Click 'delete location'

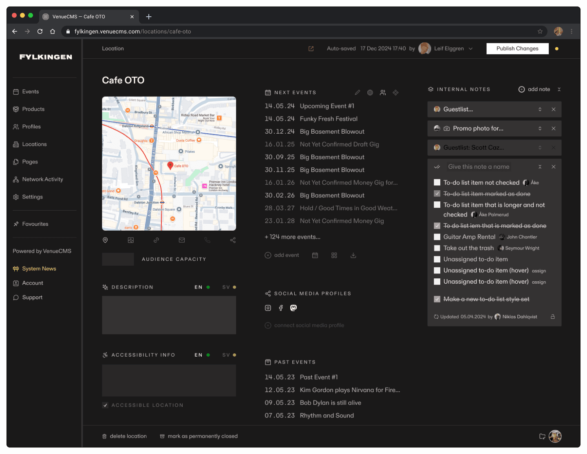click(x=124, y=436)
